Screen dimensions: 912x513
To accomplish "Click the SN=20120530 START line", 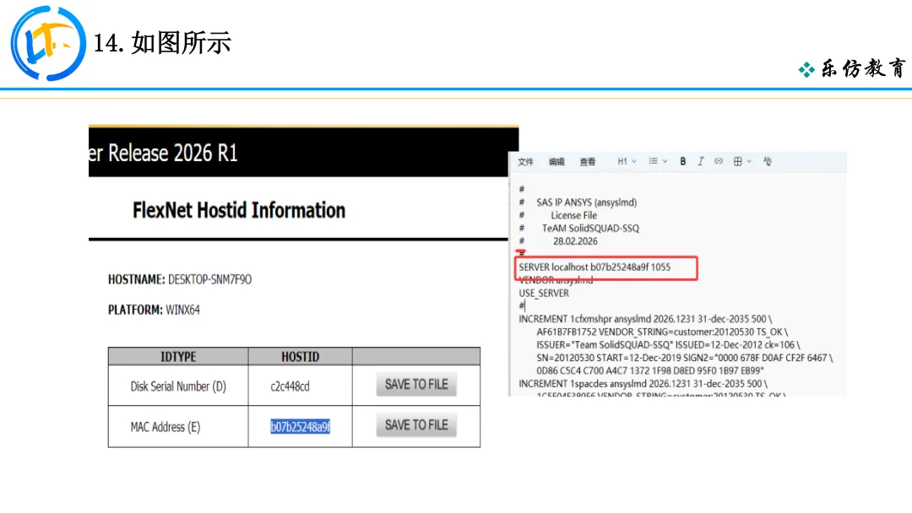I will [x=684, y=358].
